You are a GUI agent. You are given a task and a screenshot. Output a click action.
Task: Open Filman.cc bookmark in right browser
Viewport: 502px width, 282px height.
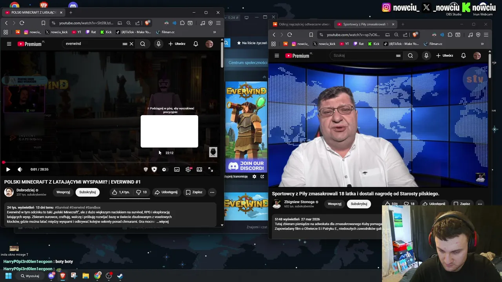[x=433, y=44]
